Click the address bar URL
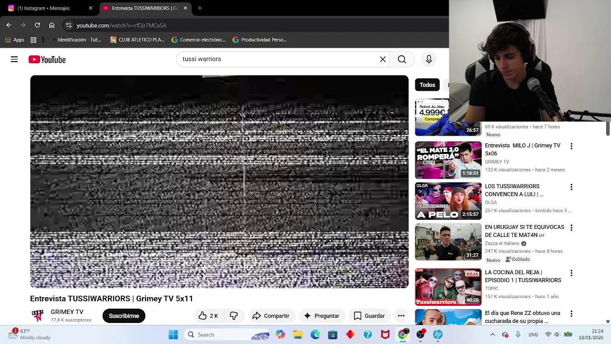 pyautogui.click(x=121, y=25)
